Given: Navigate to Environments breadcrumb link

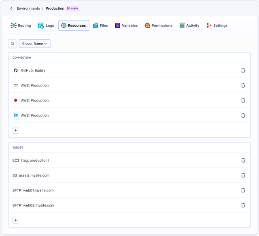Looking at the screenshot, I should pos(28,8).
